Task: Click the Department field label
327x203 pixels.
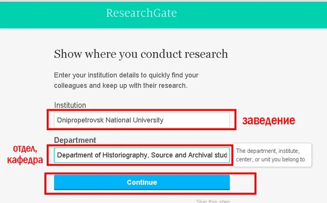Action: coord(75,140)
